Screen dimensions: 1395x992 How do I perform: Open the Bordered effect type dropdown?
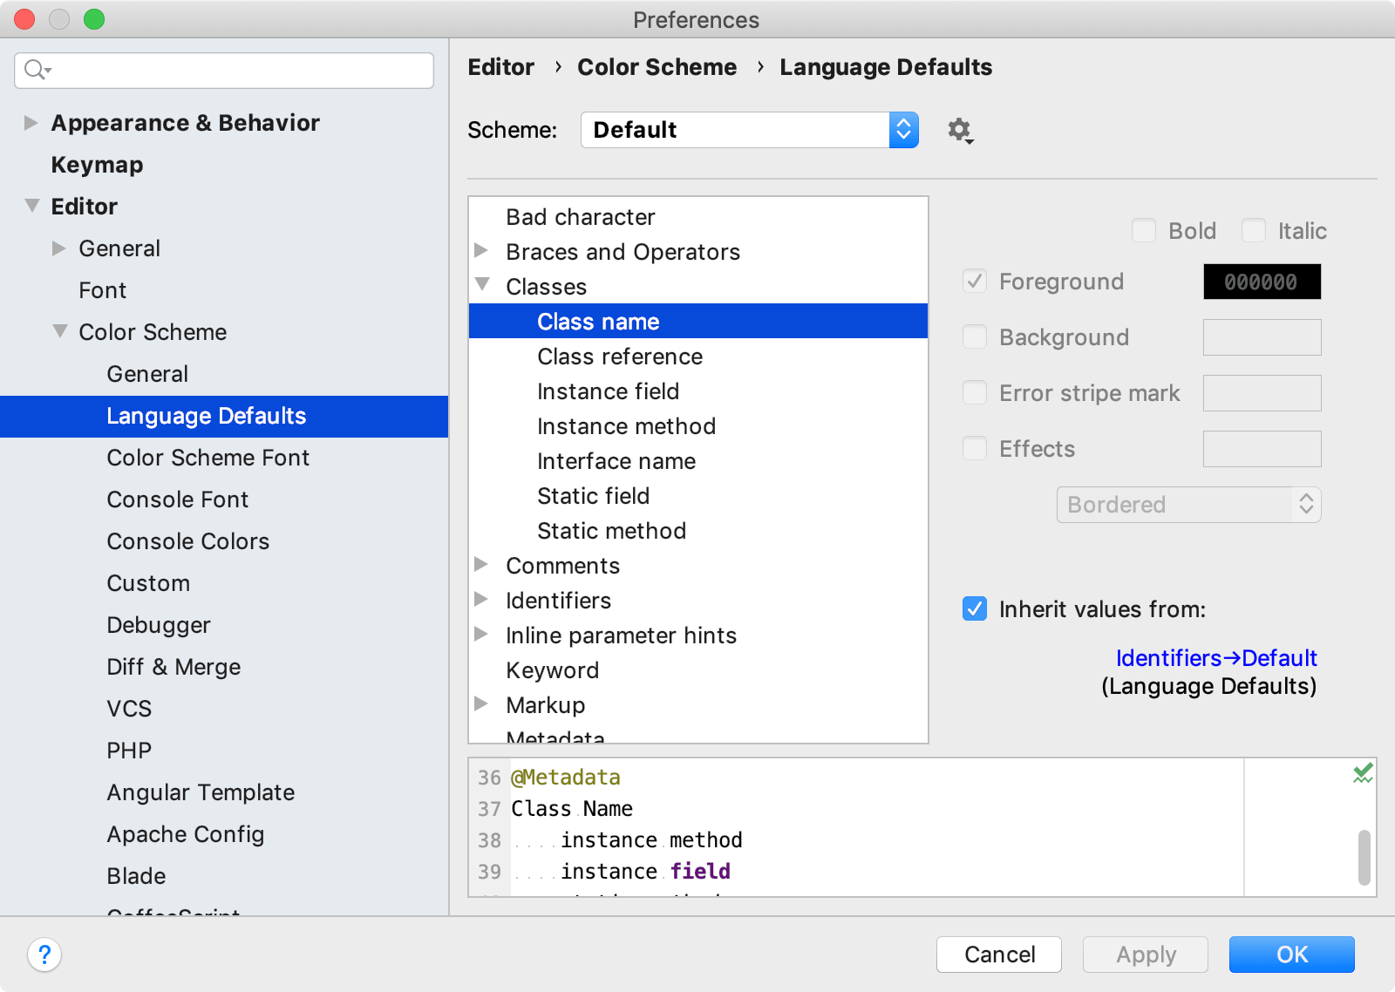click(x=1189, y=505)
